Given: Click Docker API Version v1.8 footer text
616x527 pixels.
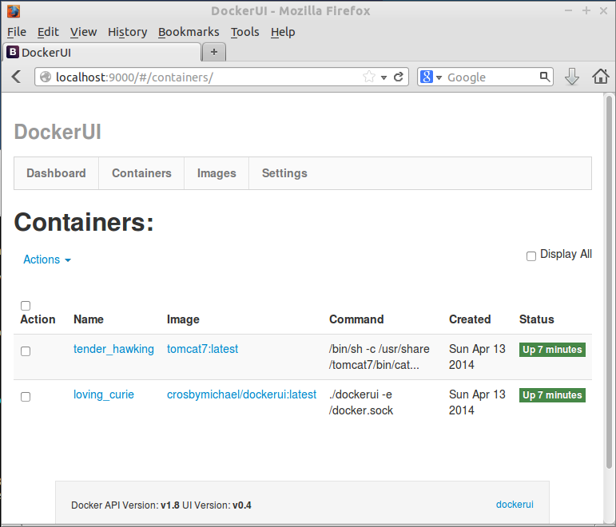Looking at the screenshot, I should coord(125,505).
